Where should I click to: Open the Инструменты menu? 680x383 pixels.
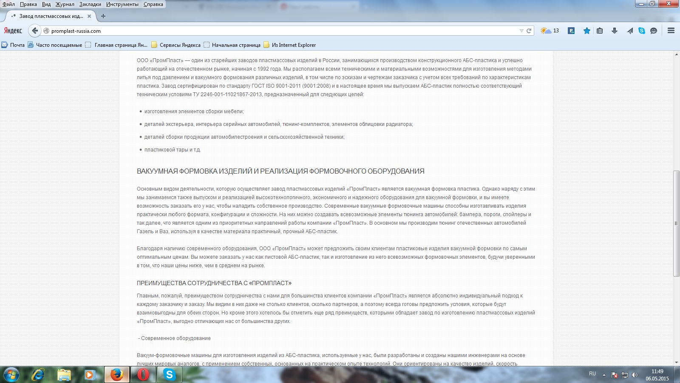coord(122,4)
